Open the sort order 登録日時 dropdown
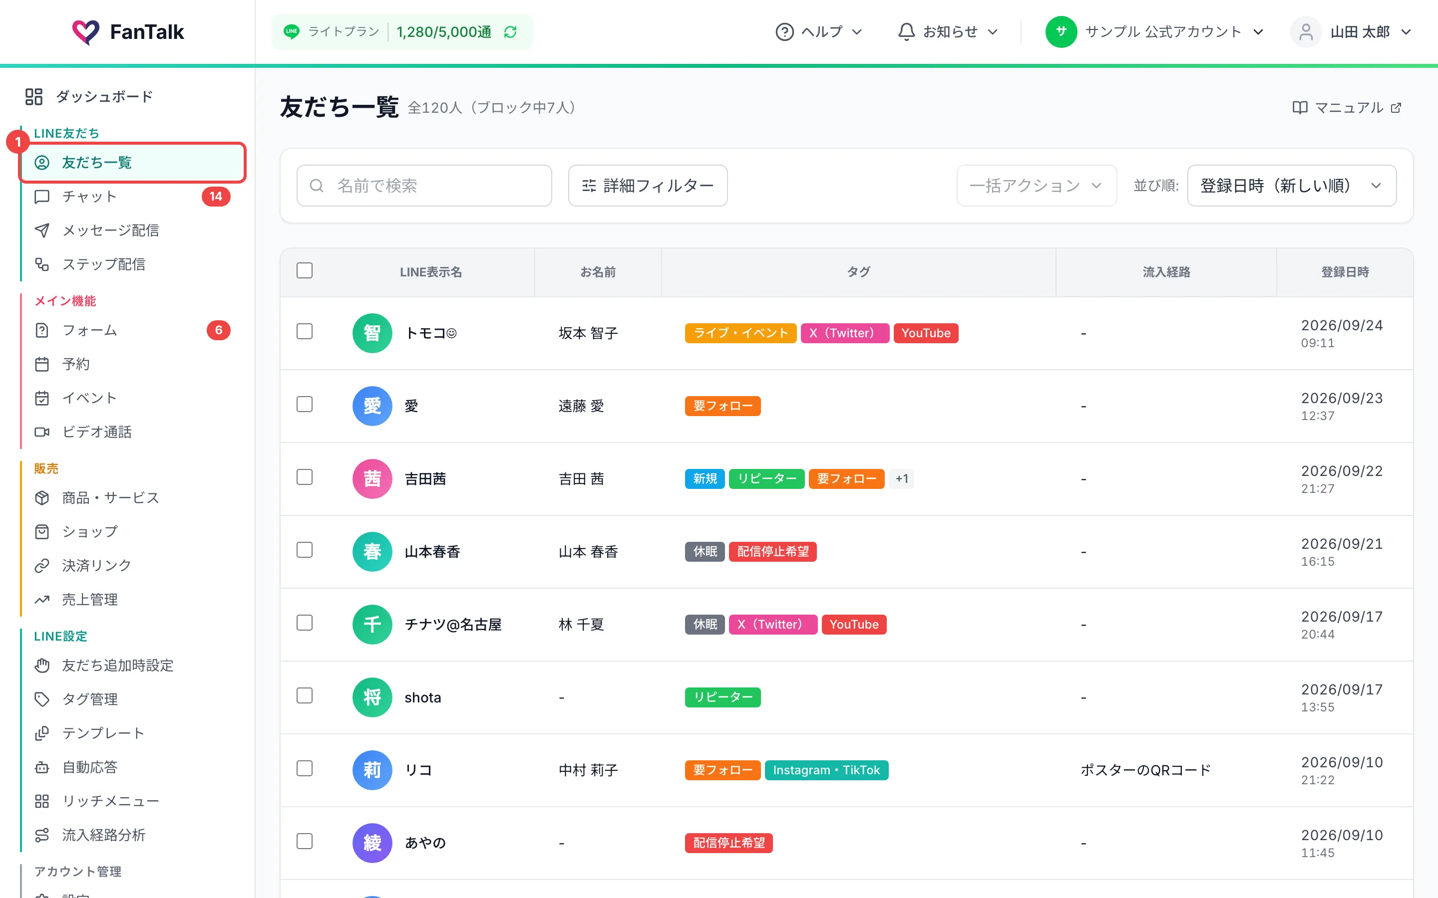Viewport: 1438px width, 898px height. click(1291, 186)
